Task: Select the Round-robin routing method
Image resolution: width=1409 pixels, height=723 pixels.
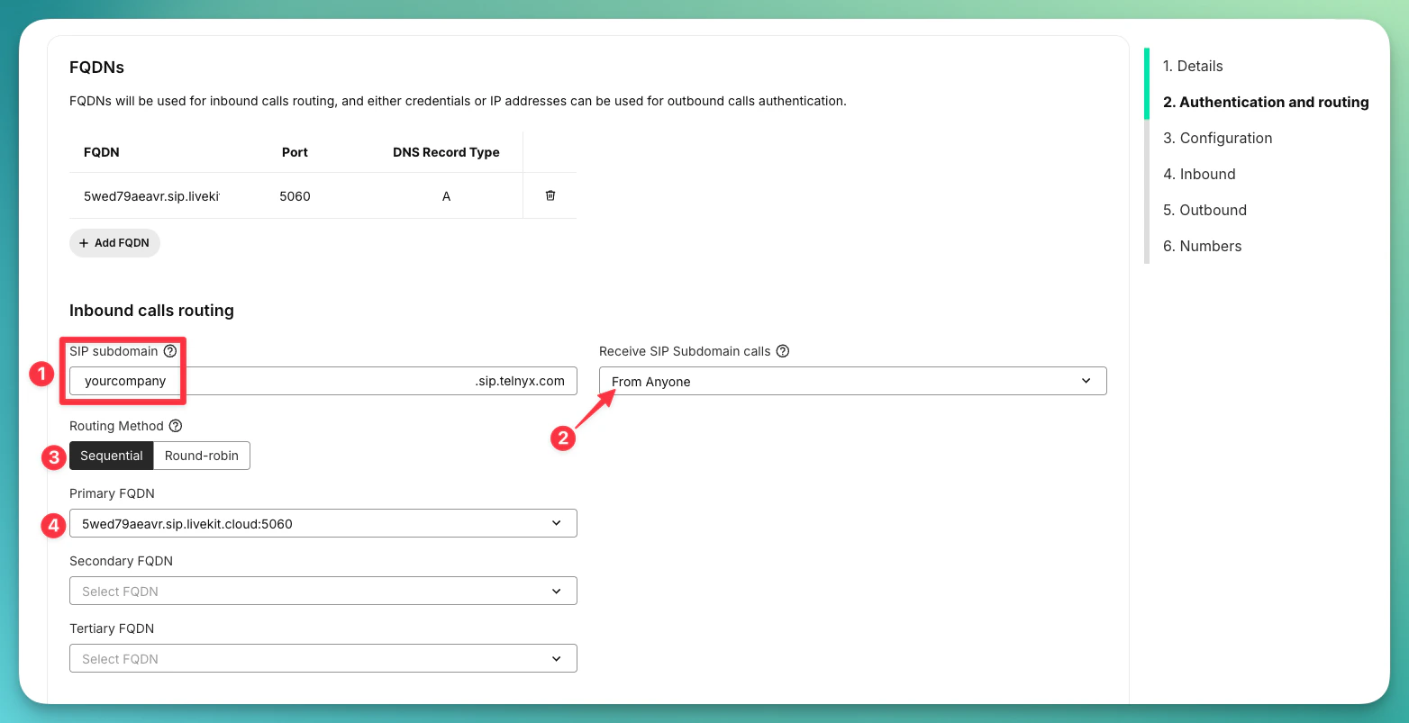Action: tap(201, 455)
